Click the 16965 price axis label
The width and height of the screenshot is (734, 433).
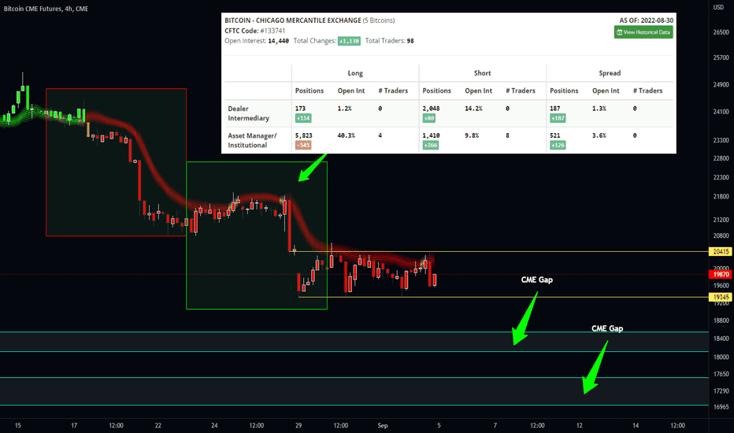pyautogui.click(x=721, y=407)
